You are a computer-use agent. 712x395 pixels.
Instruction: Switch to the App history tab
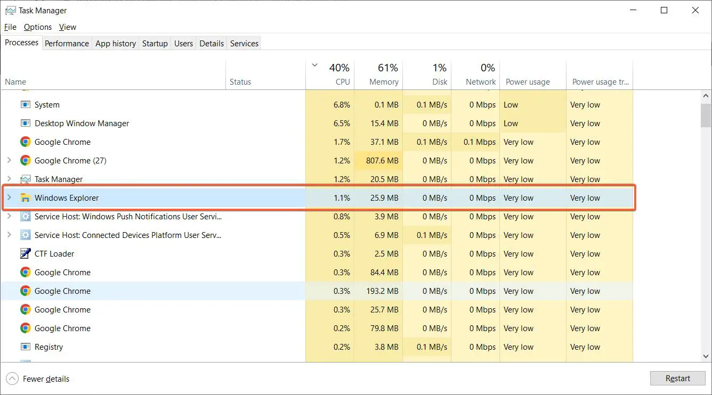(116, 44)
